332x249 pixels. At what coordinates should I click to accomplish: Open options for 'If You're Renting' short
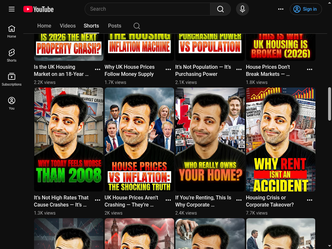(x=239, y=200)
